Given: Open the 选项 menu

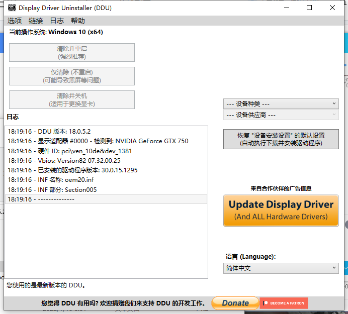Looking at the screenshot, I should click(15, 21).
